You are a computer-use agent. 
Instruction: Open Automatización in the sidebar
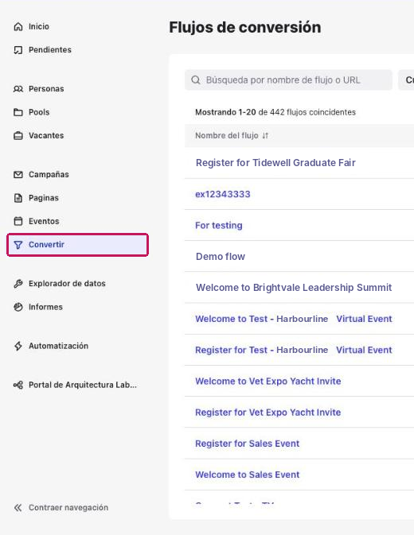58,346
